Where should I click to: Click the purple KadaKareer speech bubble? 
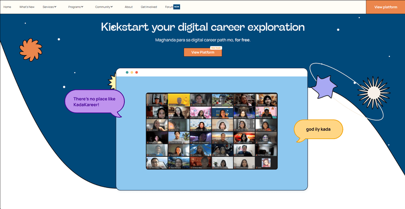95,103
